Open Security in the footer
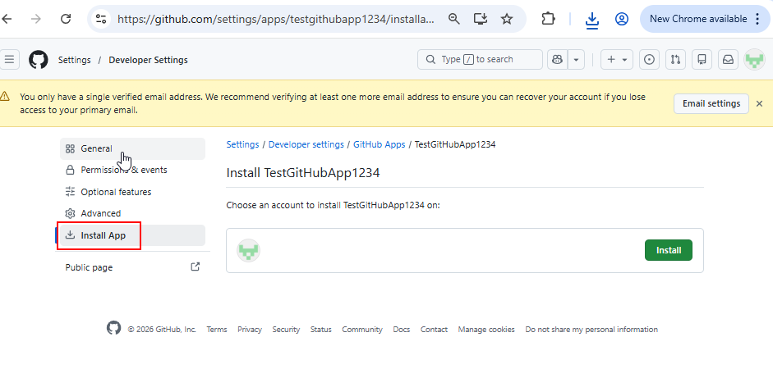773x369 pixels. click(x=286, y=330)
